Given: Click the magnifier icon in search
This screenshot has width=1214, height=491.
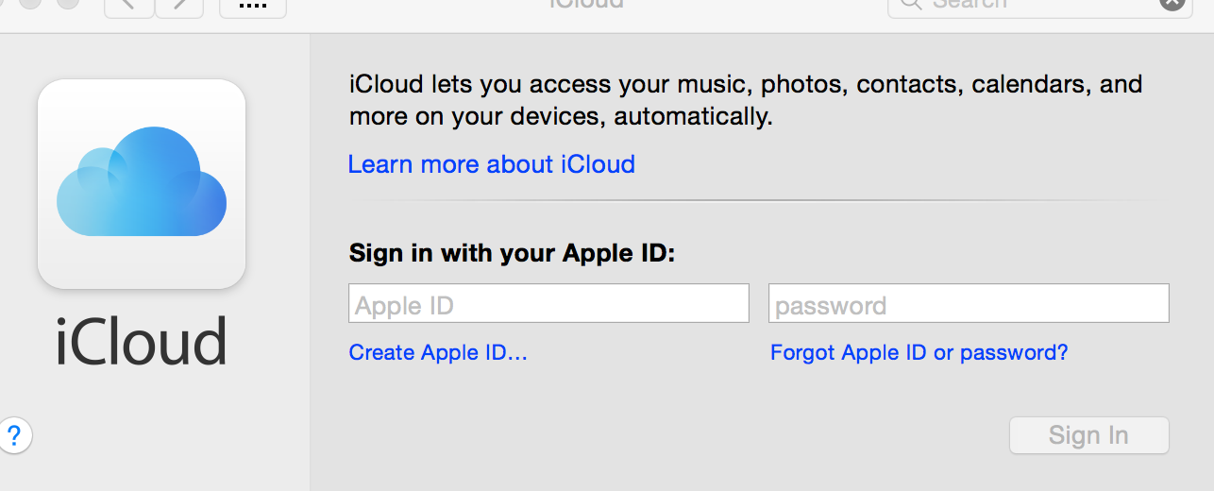Looking at the screenshot, I should tap(910, 4).
